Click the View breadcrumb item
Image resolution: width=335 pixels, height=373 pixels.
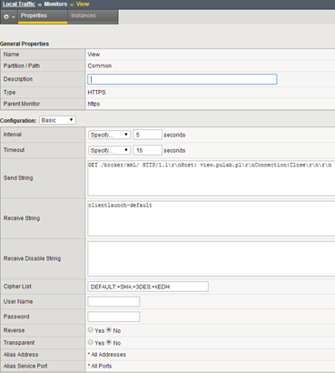tap(83, 4)
